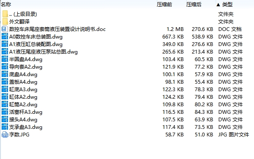Select file 数控车床尾座套筒液压装置设计说明书.doc
The width and height of the screenshot is (254, 159).
57,29
